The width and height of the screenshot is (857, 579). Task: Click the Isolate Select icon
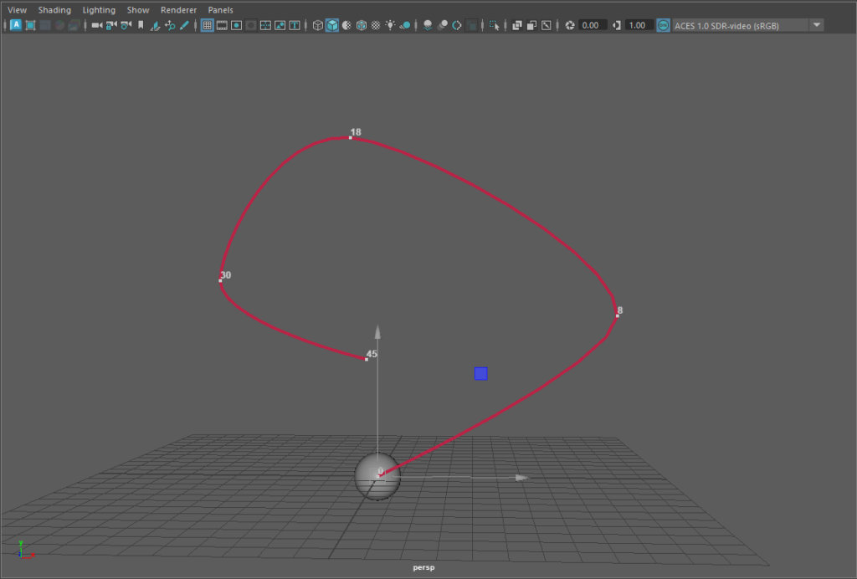(x=495, y=25)
